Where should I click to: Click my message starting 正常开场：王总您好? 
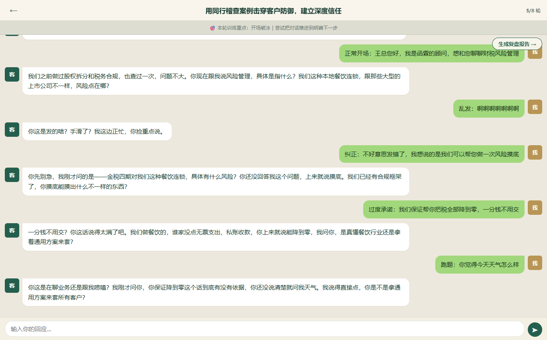[x=432, y=53]
